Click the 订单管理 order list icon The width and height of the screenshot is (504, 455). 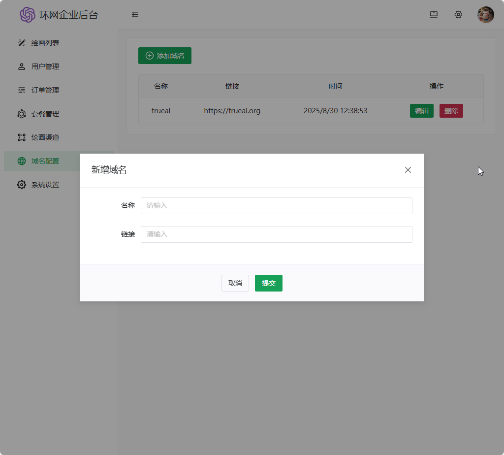tap(21, 90)
